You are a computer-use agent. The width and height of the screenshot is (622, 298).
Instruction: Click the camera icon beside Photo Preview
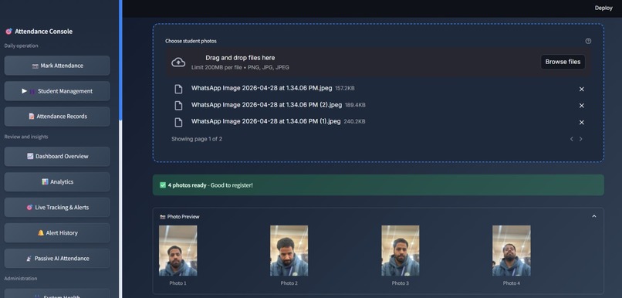(163, 217)
